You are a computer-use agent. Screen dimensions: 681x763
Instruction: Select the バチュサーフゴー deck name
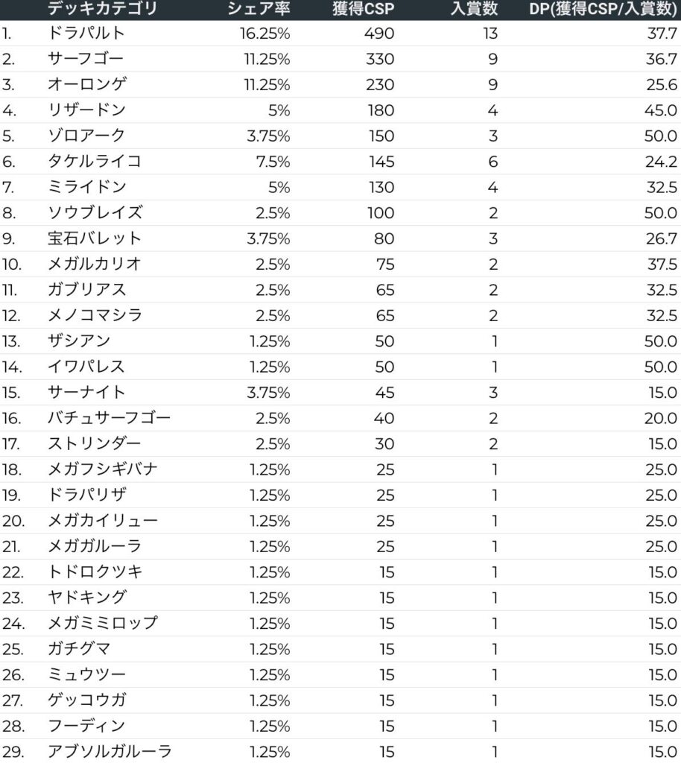coord(109,418)
